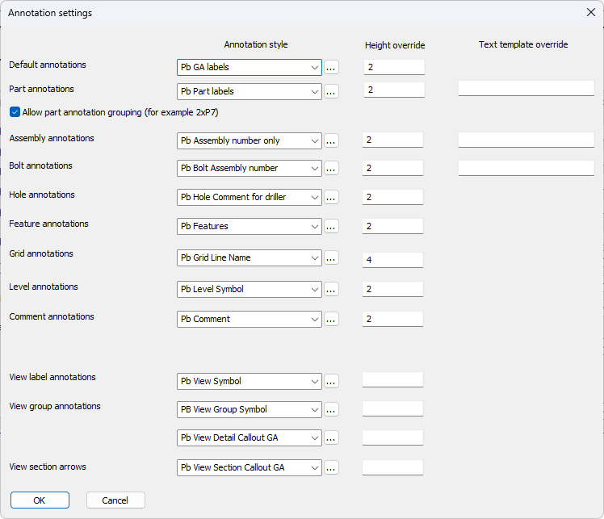This screenshot has height=519, width=604.
Task: Select the View label height override field
Action: click(x=393, y=380)
